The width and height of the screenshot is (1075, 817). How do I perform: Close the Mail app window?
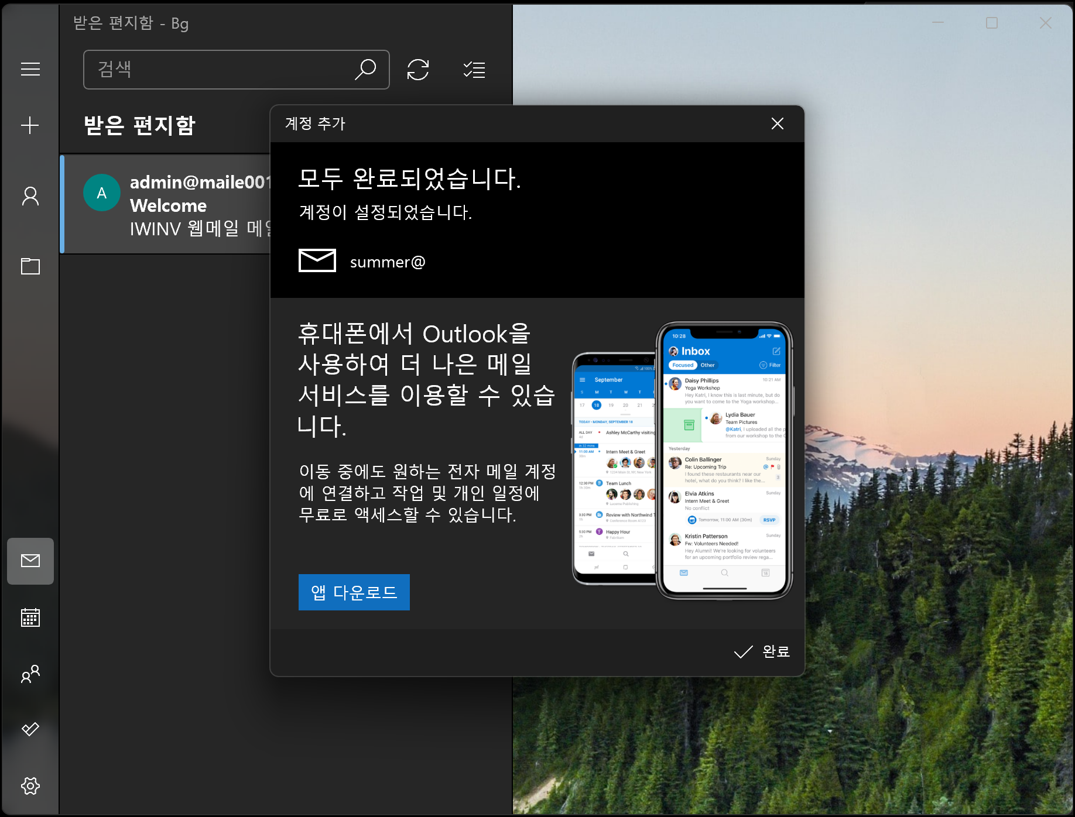[x=1046, y=23]
